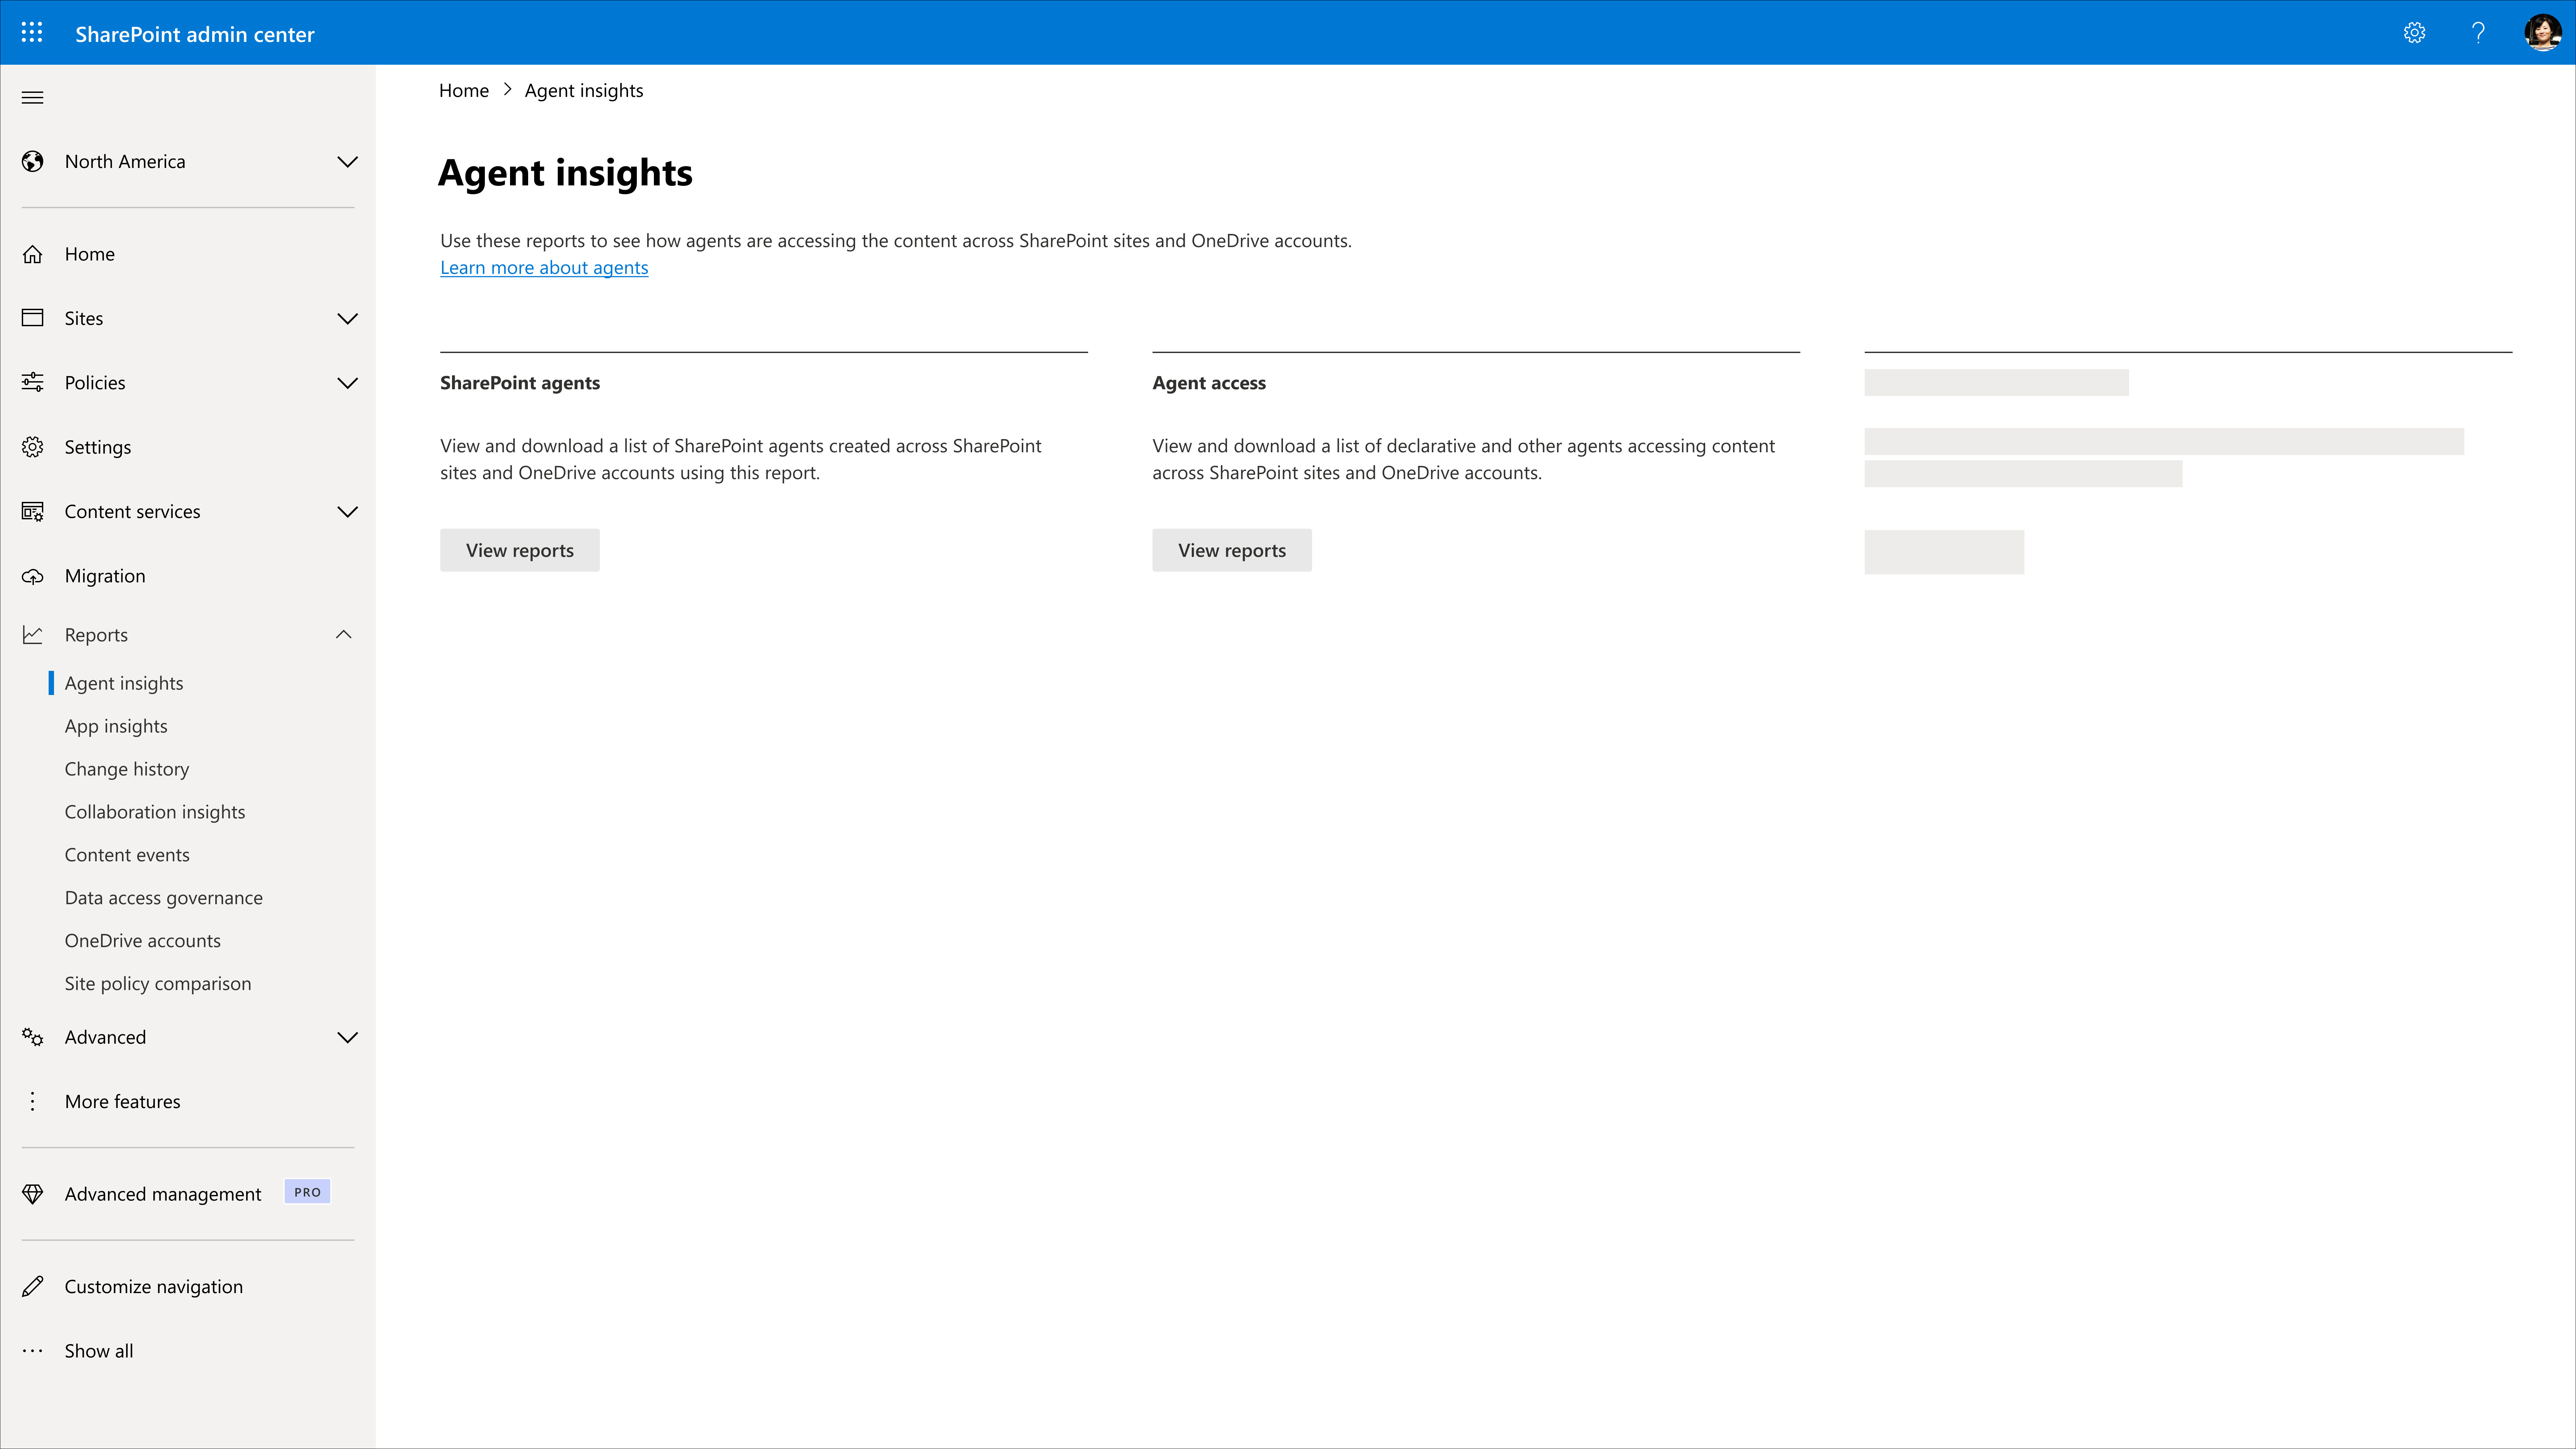2576x1449 pixels.
Task: Collapse the navigation with the hamburger icon
Action: tap(32, 97)
